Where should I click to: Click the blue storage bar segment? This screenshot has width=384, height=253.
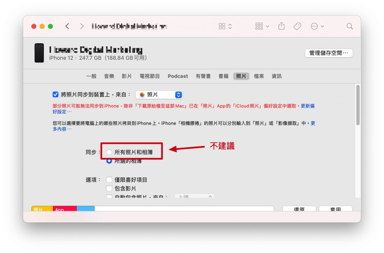pyautogui.click(x=85, y=209)
